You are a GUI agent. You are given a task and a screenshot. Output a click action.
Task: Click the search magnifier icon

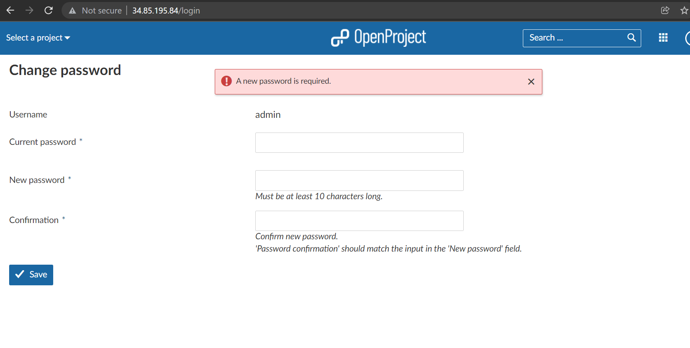[631, 38]
